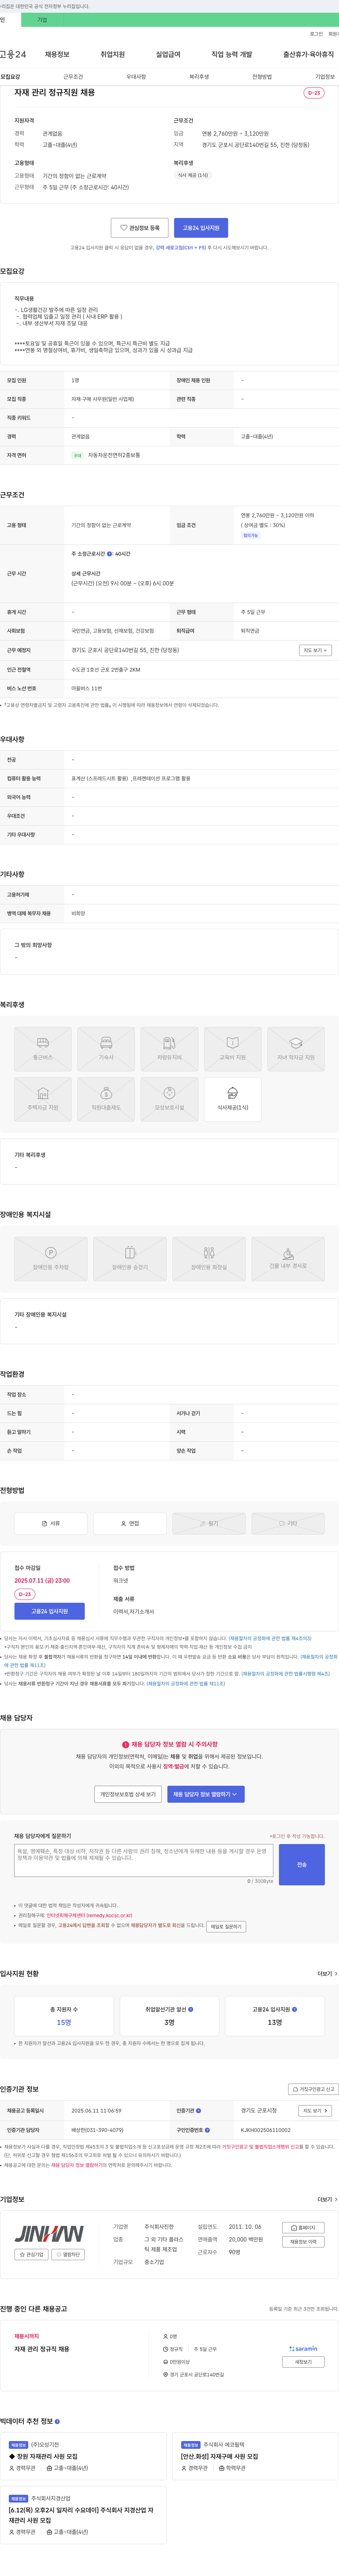Click the saramin logo
Image resolution: width=339 pixels, height=2576 pixels.
[303, 2348]
